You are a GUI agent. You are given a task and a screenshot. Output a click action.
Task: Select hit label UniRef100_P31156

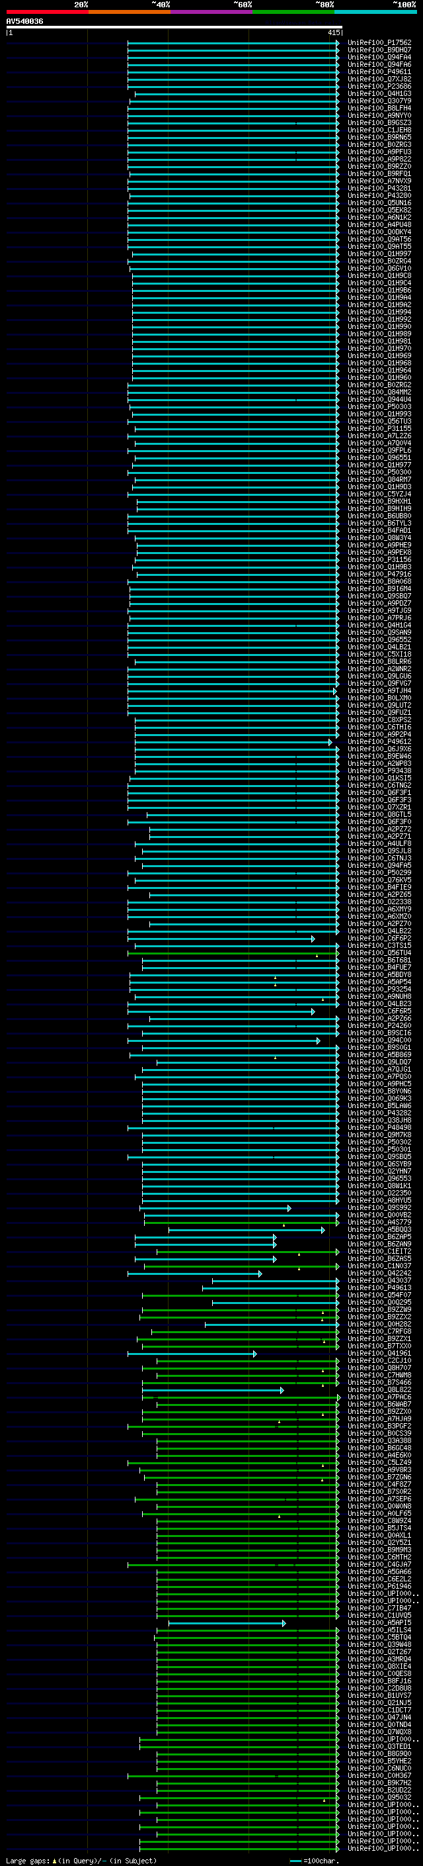point(379,559)
